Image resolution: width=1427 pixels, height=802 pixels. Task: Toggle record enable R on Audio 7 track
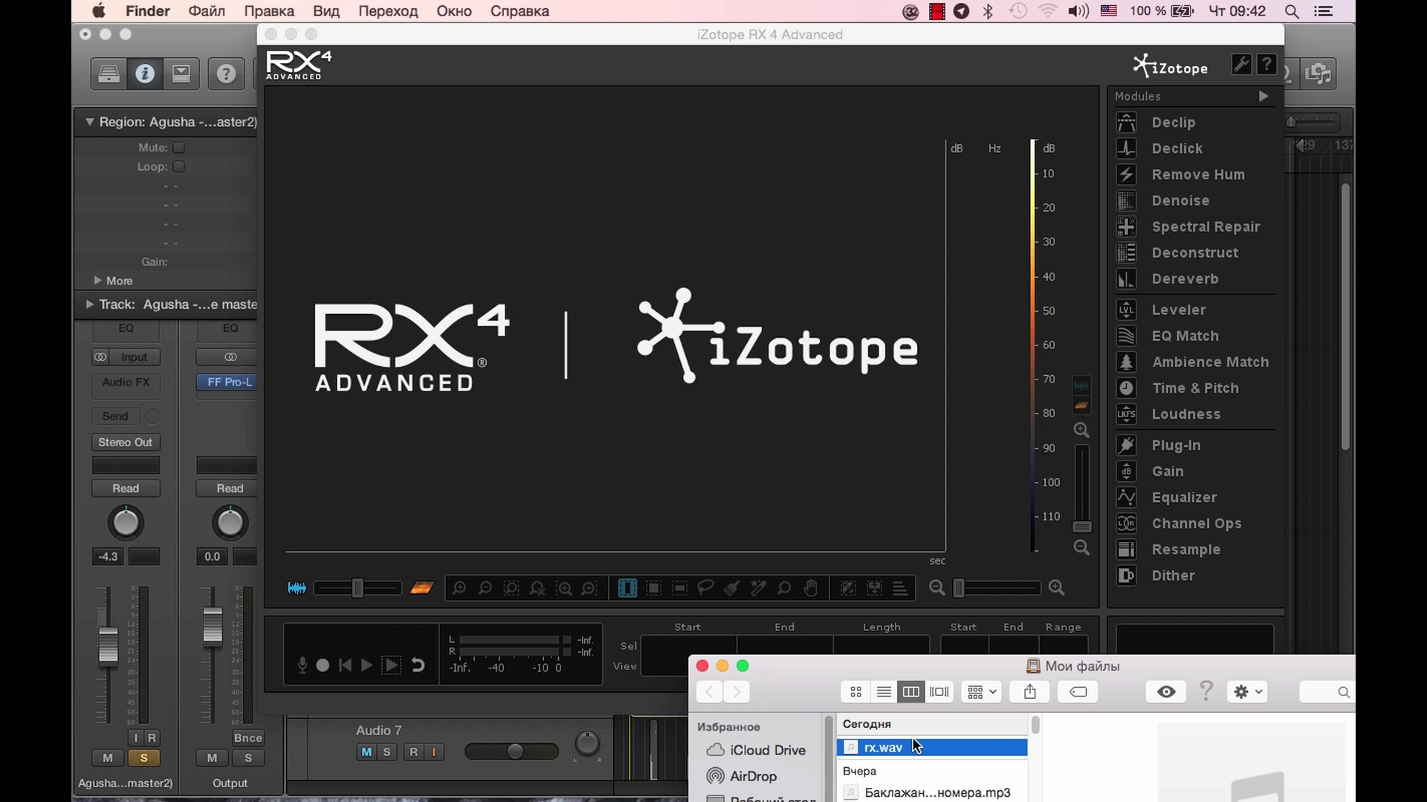[414, 752]
